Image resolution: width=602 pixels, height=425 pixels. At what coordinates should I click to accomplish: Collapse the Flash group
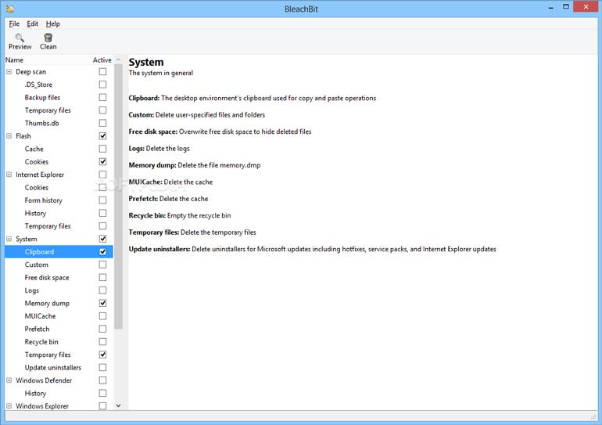pyautogui.click(x=9, y=136)
